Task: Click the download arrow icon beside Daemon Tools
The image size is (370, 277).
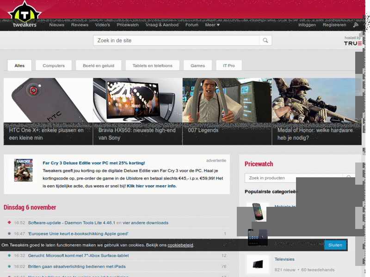Action: 9,223
